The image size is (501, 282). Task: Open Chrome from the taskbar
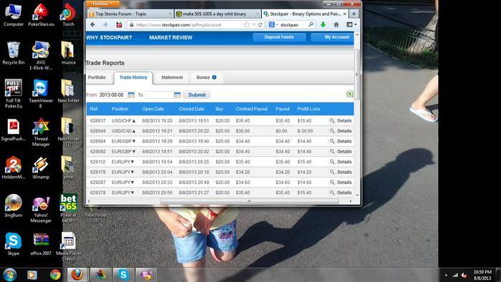pos(55,275)
